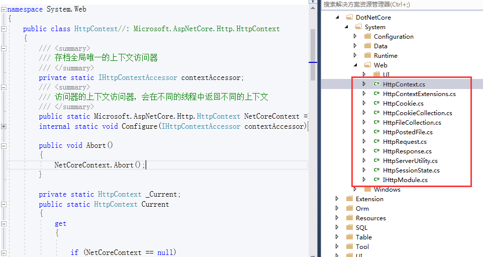This screenshot has height=257, width=483.
Task: Collapse the first summary comment block
Action: point(4,48)
